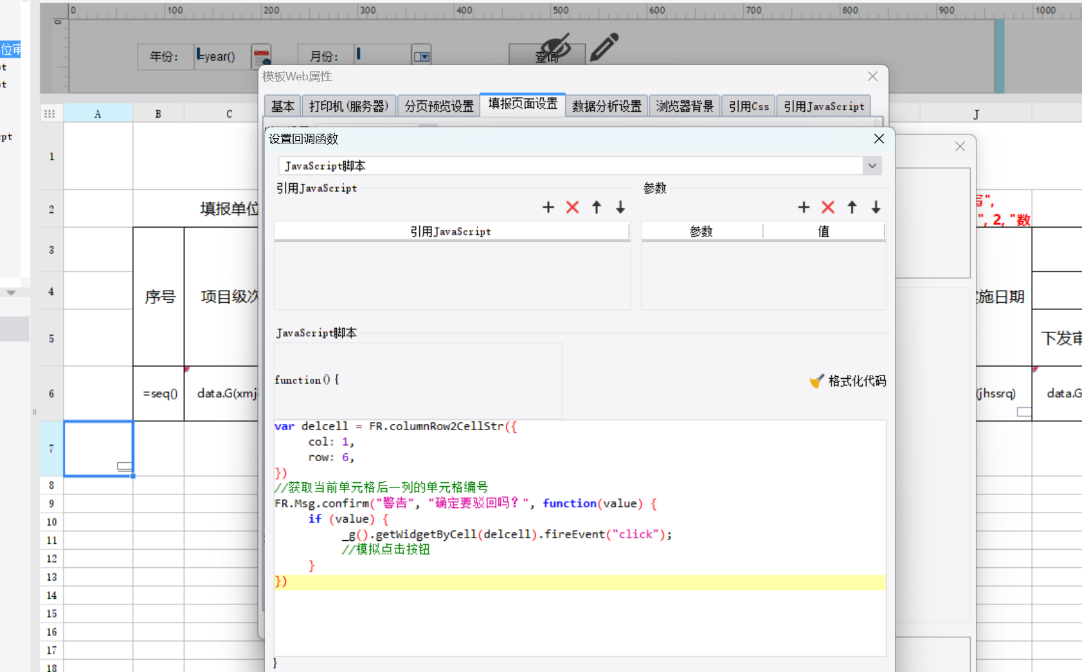Open the 月份 combo box widget

click(x=421, y=57)
